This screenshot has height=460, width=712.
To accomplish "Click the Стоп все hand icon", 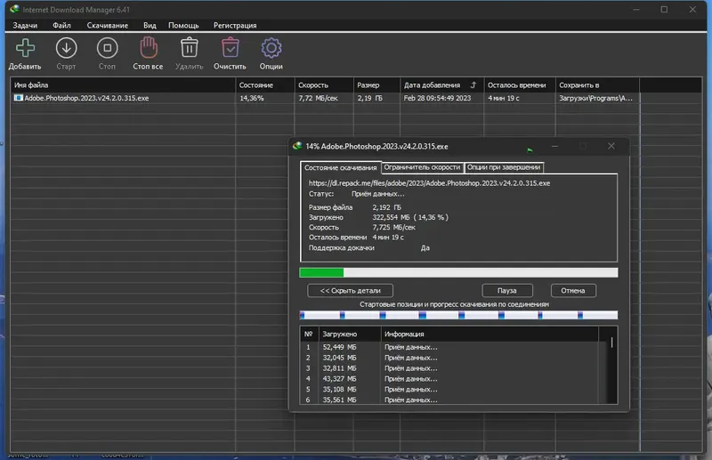I will pyautogui.click(x=148, y=48).
